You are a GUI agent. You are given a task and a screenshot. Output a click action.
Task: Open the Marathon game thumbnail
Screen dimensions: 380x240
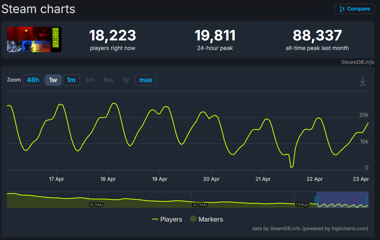coord(34,39)
